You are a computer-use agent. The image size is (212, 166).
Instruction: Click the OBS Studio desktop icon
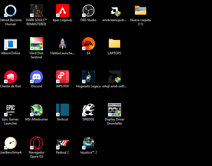click(x=89, y=11)
